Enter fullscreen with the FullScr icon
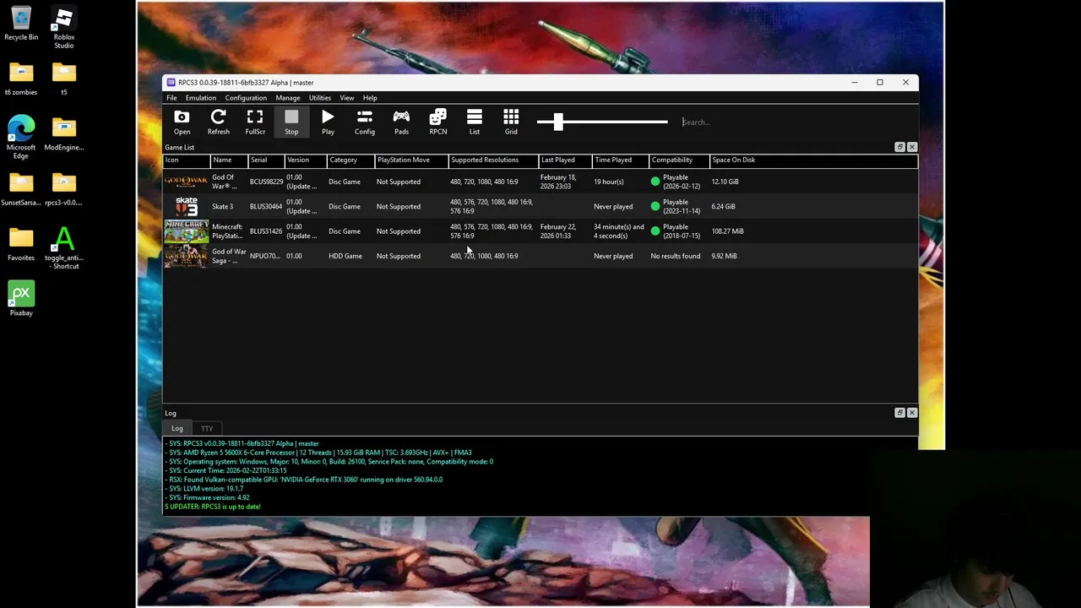The image size is (1081, 608). [x=255, y=122]
